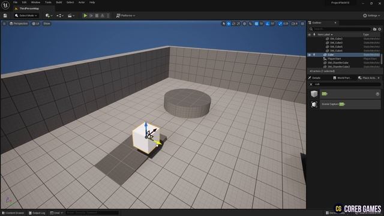Click the Stop simulation button

97,16
